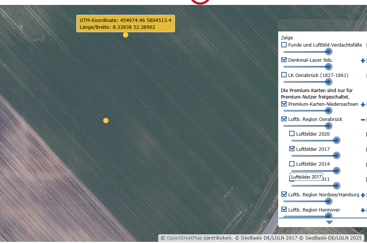The image size is (367, 243).
Task: Check the Luftbilder 2020 checkbox
Action: click(x=292, y=133)
